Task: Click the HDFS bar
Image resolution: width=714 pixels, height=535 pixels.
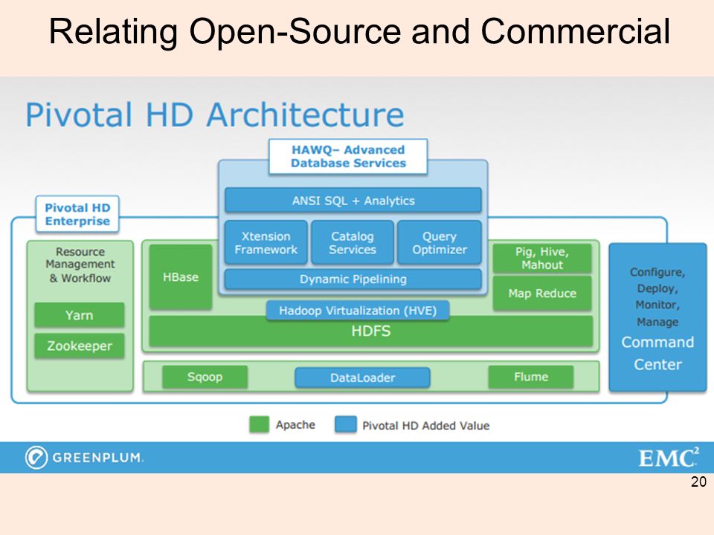Action: tap(371, 331)
